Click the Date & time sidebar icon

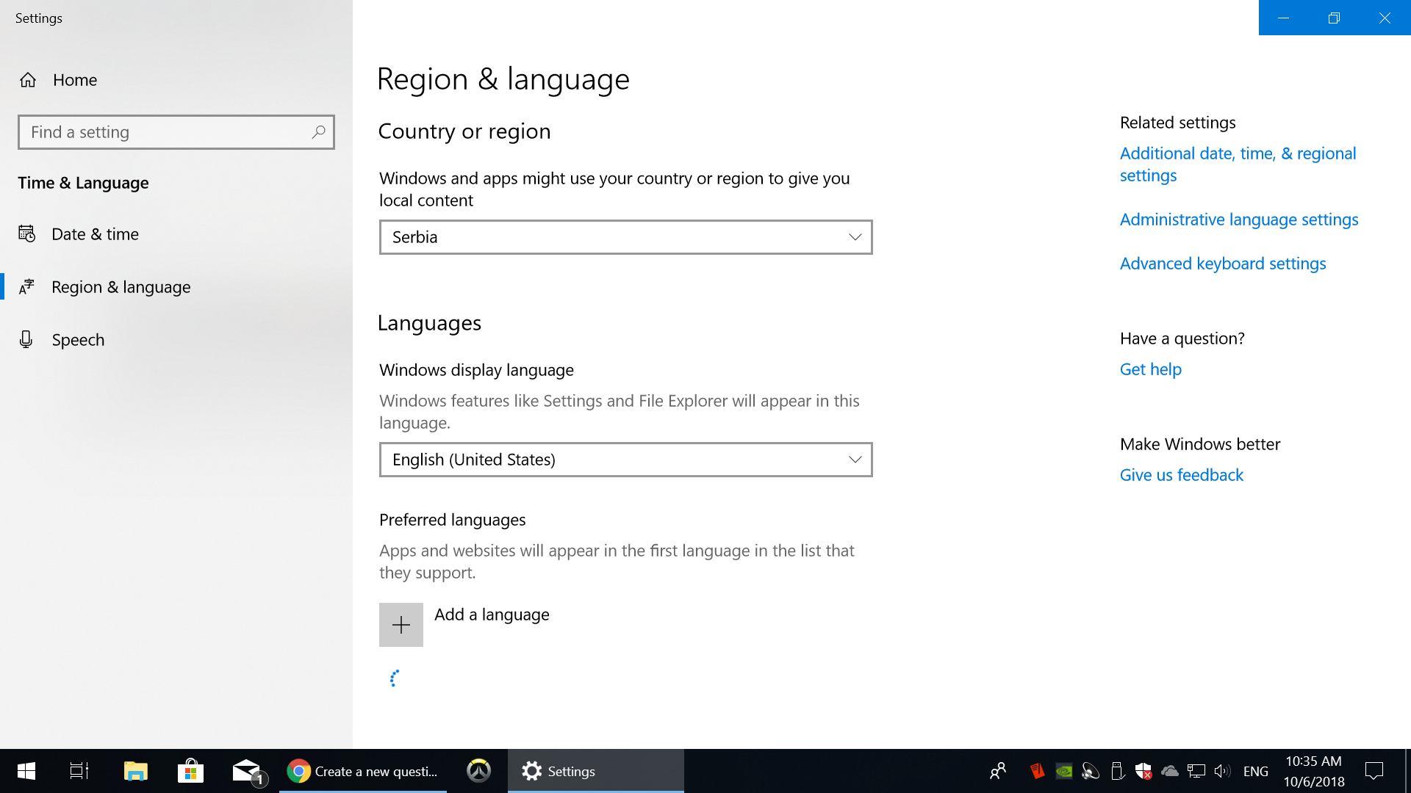click(27, 233)
